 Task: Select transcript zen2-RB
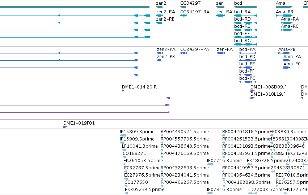click(x=165, y=19)
